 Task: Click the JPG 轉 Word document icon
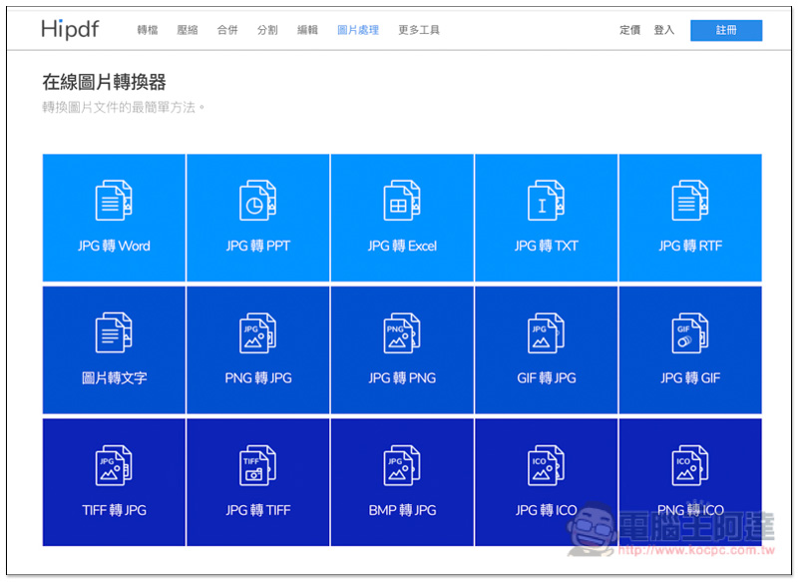coord(114,200)
